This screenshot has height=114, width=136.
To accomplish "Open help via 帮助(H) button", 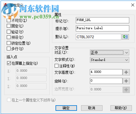I will pyautogui.click(x=121, y=108).
